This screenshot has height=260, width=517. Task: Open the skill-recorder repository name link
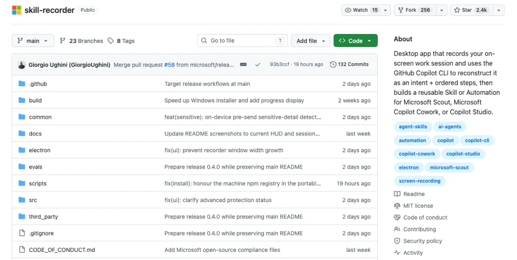(49, 10)
